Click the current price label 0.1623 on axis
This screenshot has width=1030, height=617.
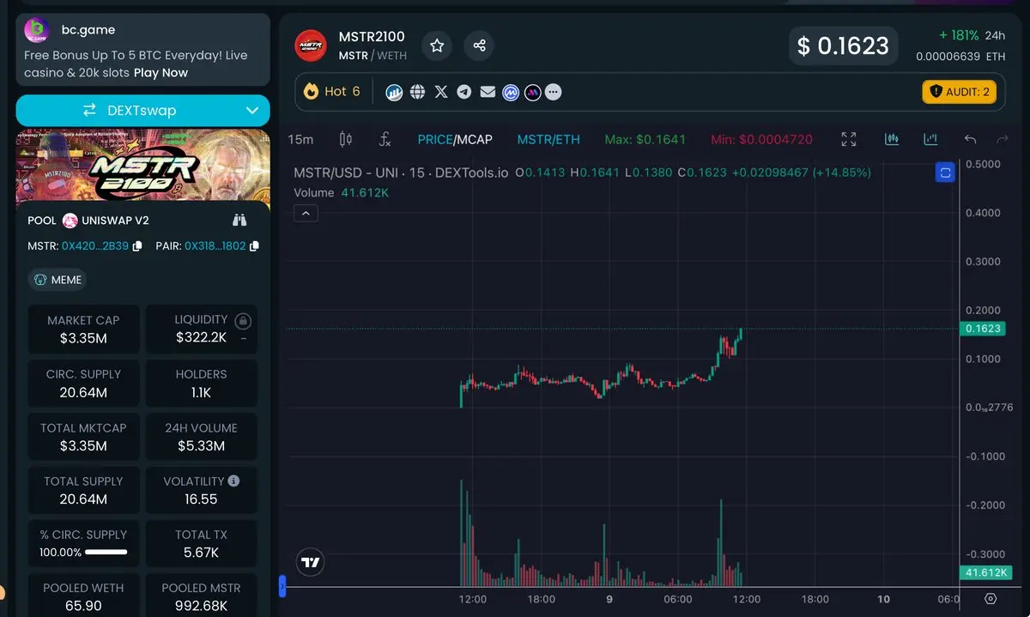[984, 329]
